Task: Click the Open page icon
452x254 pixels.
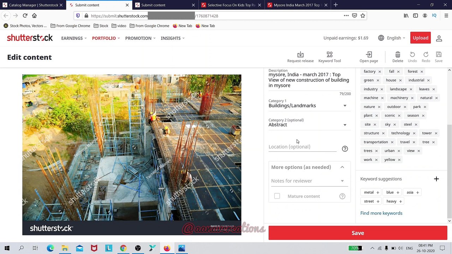Action: point(369,55)
